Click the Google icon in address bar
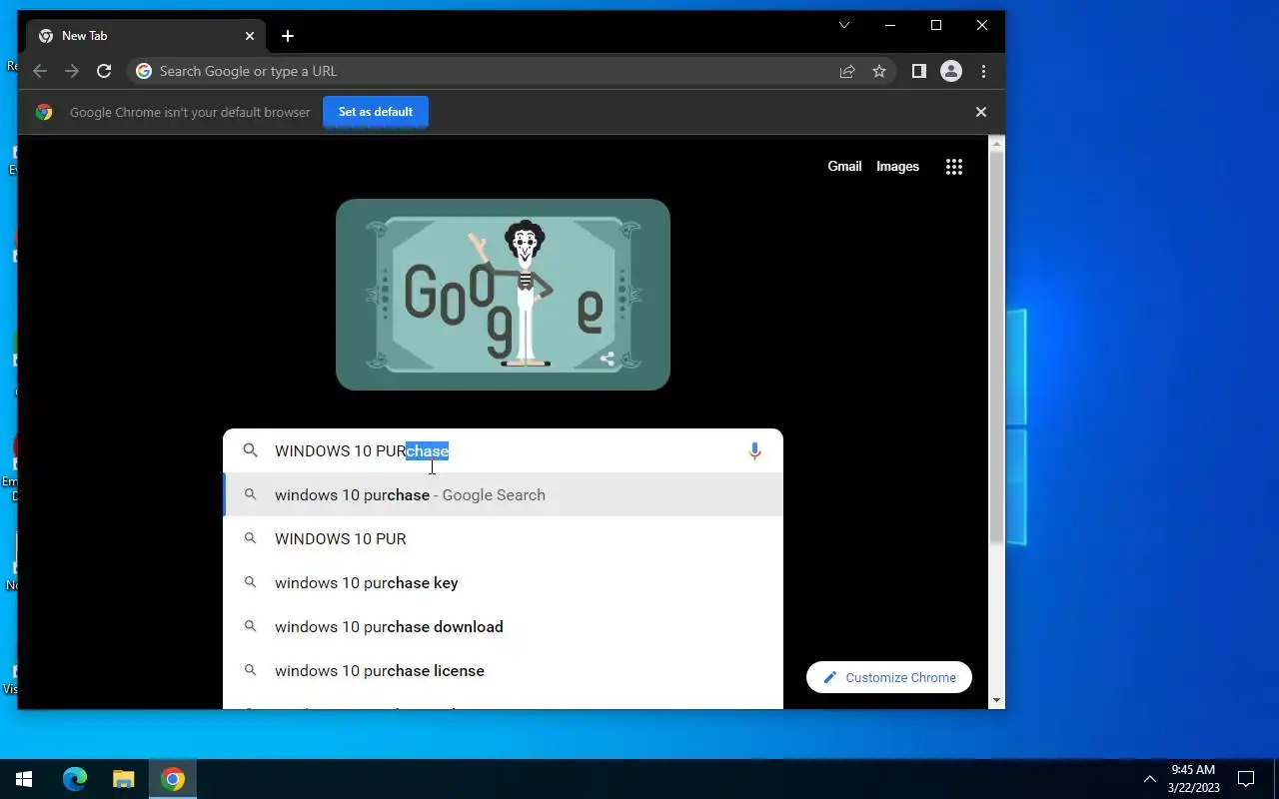Image resolution: width=1279 pixels, height=799 pixels. click(x=144, y=71)
